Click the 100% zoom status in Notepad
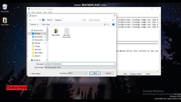Viewport: 181px width, 102px height. click(x=125, y=74)
